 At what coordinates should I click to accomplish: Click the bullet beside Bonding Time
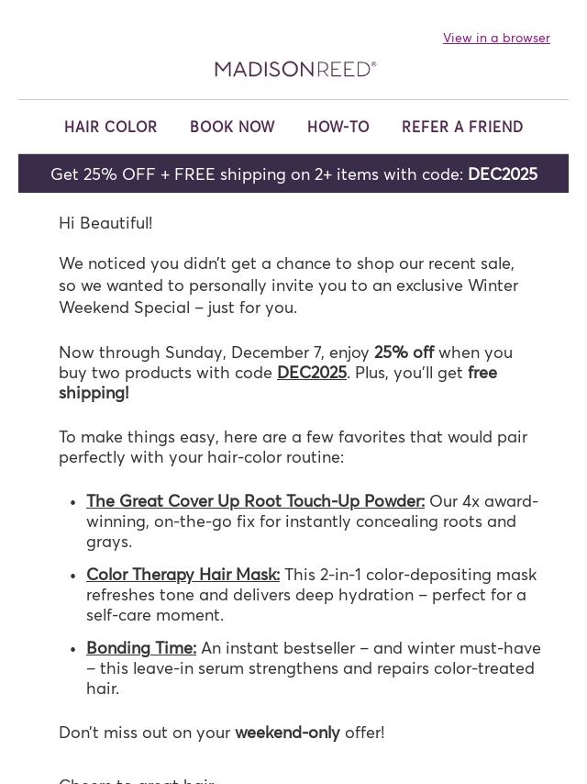[x=72, y=650]
